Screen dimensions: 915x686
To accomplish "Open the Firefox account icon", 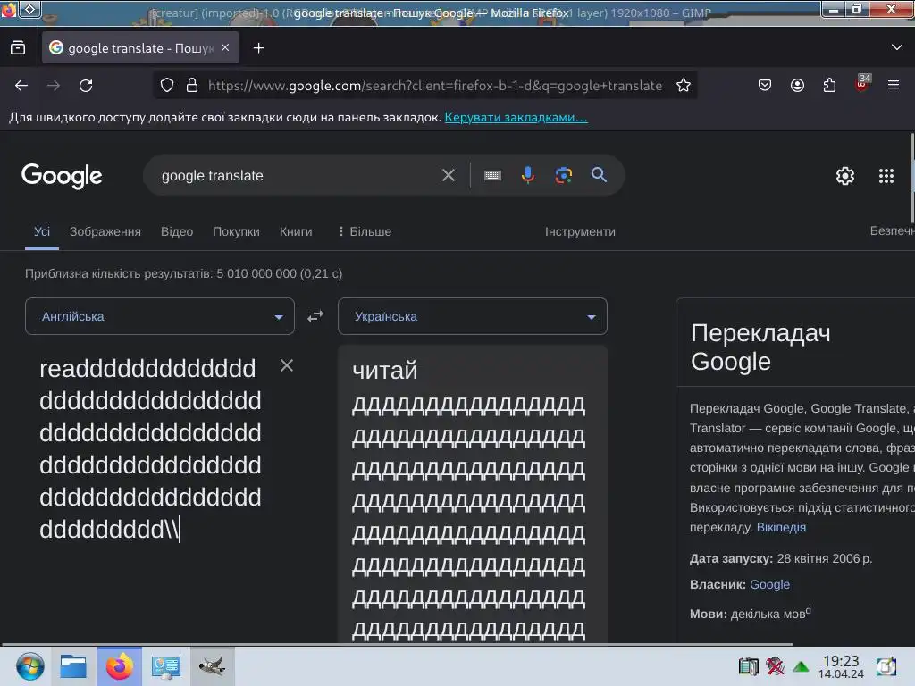I will 797,85.
